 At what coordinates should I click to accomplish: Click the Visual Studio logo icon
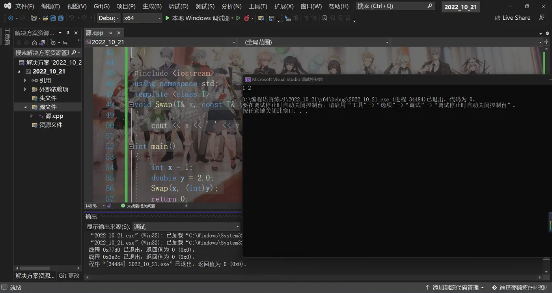pyautogui.click(x=7, y=6)
